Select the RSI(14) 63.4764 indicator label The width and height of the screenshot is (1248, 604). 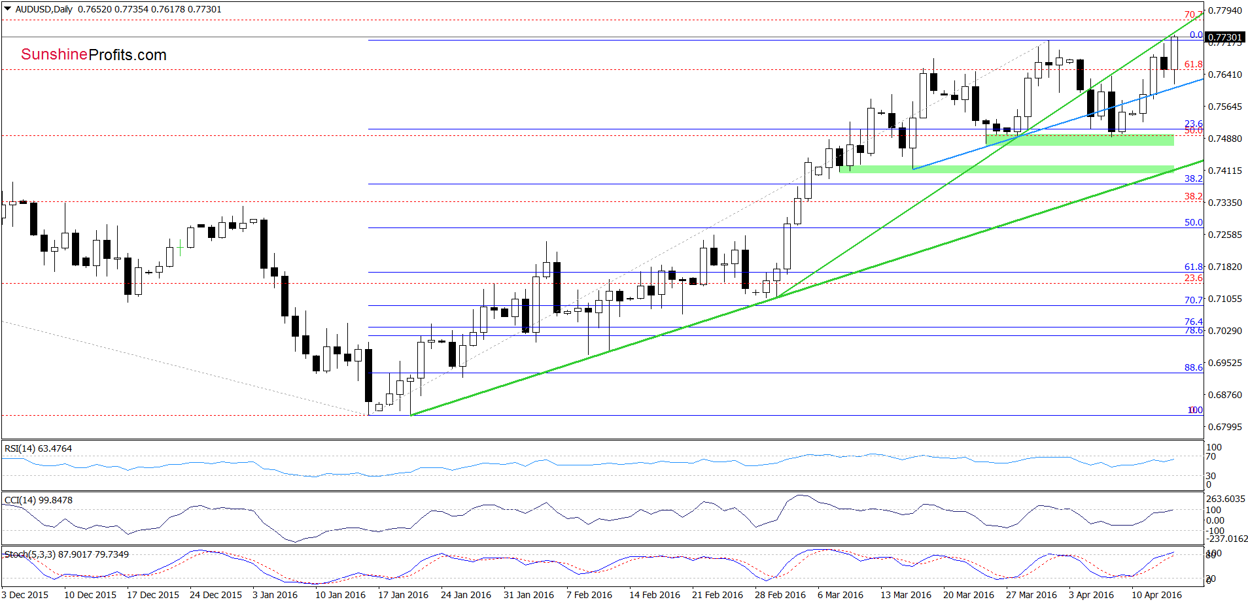38,448
